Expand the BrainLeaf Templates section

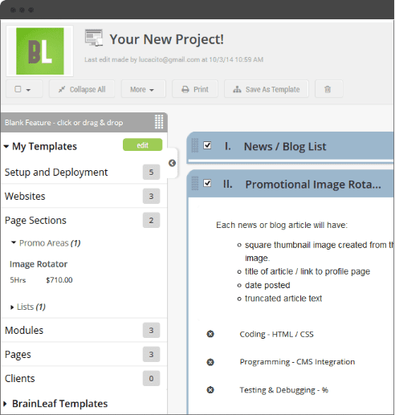pos(56,404)
